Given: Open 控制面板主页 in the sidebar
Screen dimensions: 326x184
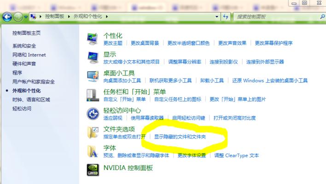Looking at the screenshot, I should [x=26, y=33].
